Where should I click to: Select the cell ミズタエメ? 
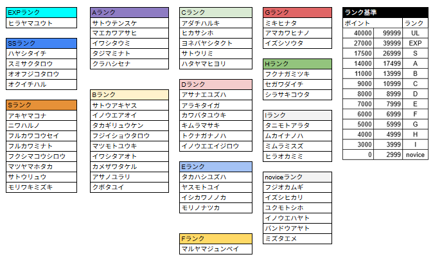pyautogui.click(x=297, y=238)
